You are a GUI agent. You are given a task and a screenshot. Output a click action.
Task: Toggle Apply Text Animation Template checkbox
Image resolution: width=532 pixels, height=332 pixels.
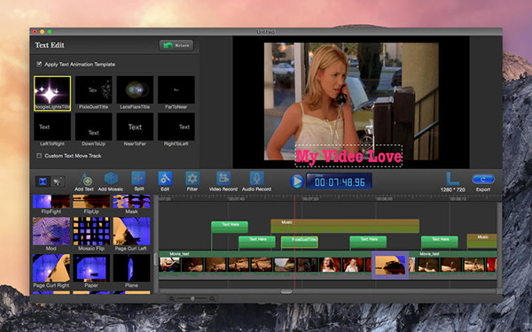click(39, 64)
